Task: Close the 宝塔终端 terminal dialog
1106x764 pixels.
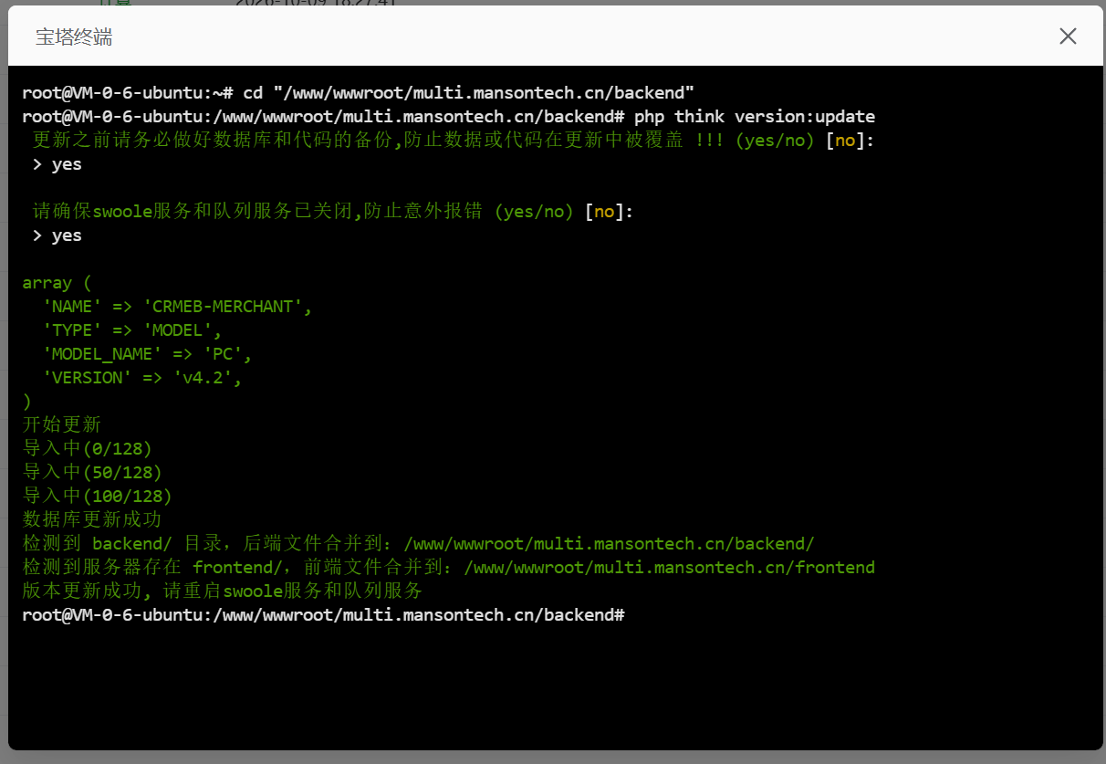Action: (1068, 37)
